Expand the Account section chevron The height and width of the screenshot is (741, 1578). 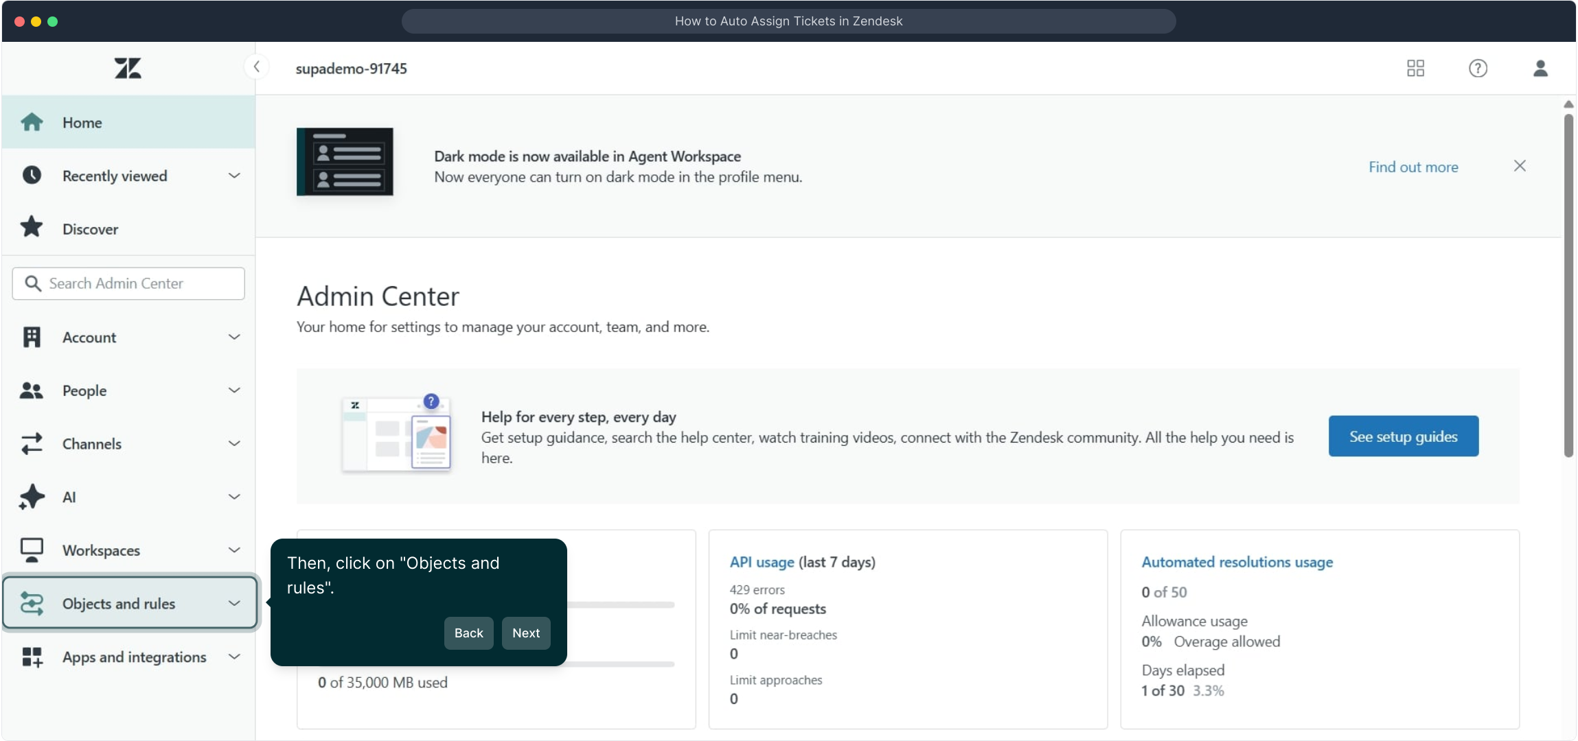[234, 337]
